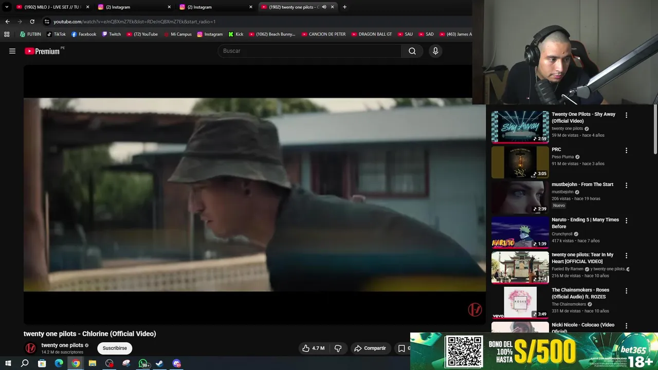Save video with bookmark icon

tap(401, 348)
